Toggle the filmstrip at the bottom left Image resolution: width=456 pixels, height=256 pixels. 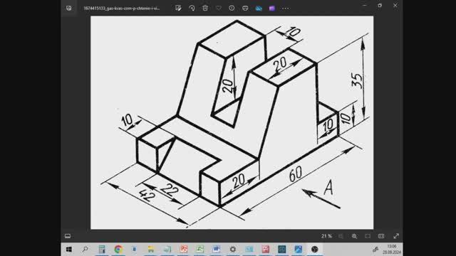pos(68,236)
